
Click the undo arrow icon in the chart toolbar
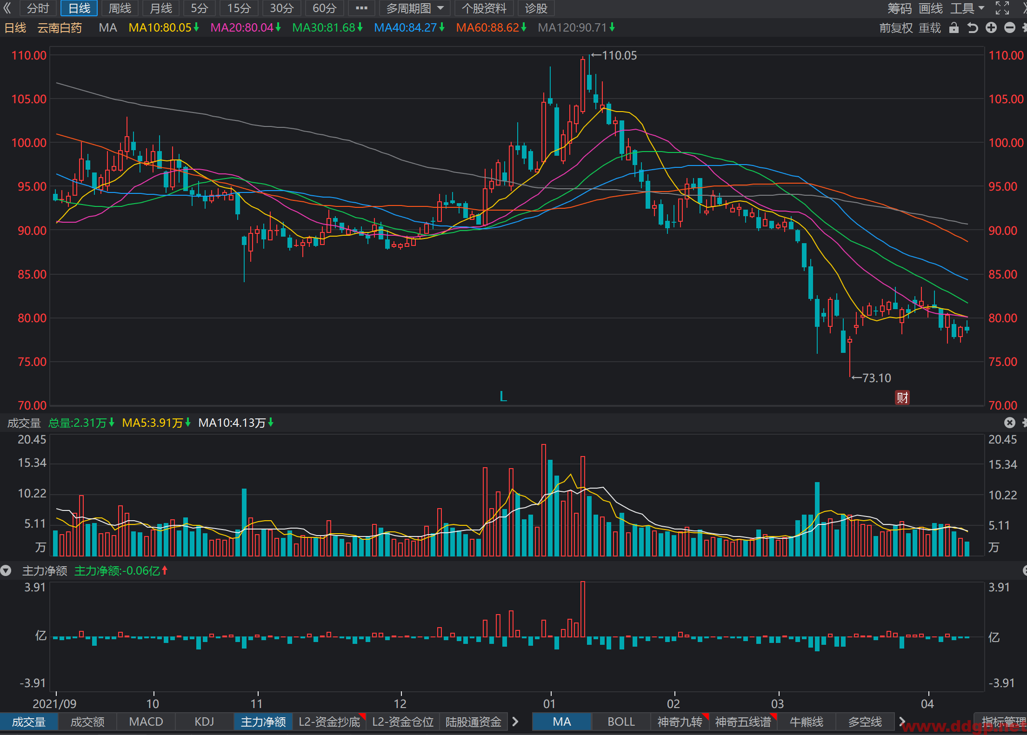[973, 28]
